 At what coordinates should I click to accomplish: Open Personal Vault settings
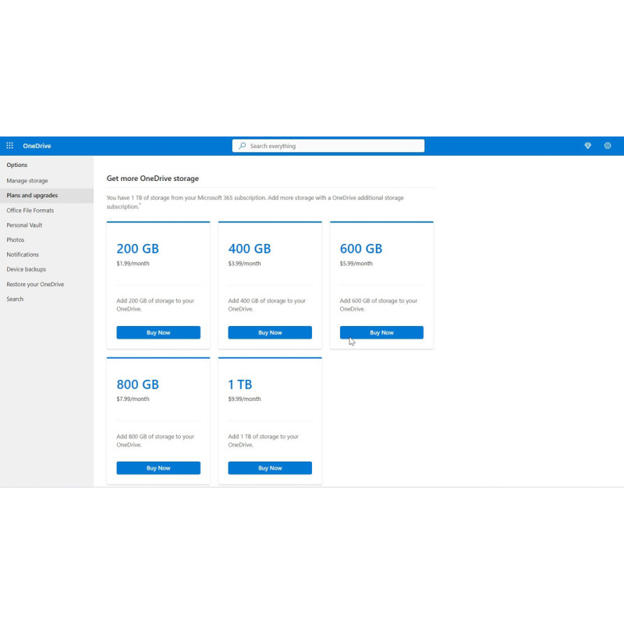tap(24, 225)
